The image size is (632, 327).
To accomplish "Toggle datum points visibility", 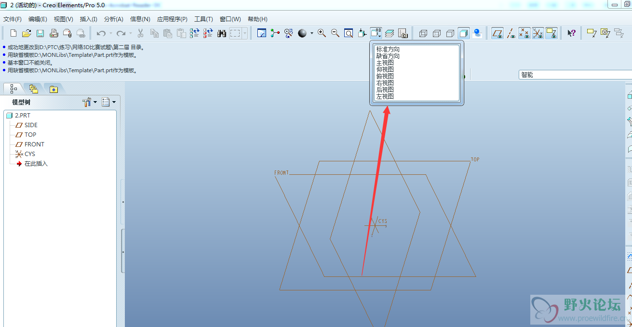I will pyautogui.click(x=524, y=33).
